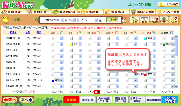181x106 pixels.
Task: Click the 検索 search button
Action: coord(112,20)
